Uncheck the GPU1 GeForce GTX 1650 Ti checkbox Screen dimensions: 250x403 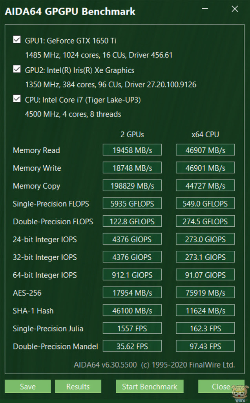(17, 40)
